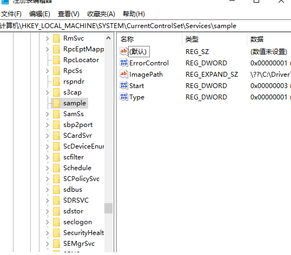This screenshot has height=255, width=291.
Task: Click the default string value icon
Action: click(x=124, y=51)
